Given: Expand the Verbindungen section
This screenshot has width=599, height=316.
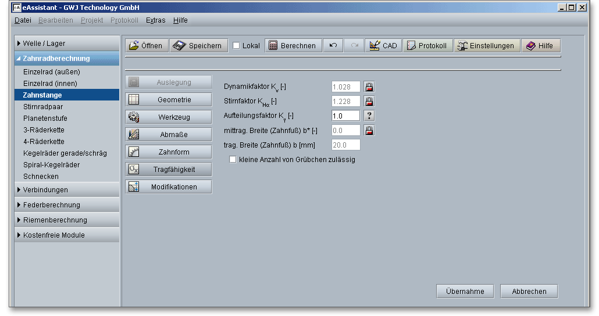Looking at the screenshot, I should (x=67, y=190).
